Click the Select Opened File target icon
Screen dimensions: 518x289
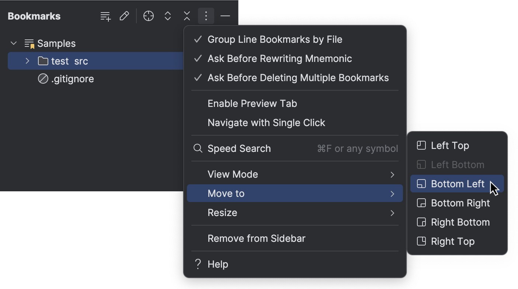(148, 16)
